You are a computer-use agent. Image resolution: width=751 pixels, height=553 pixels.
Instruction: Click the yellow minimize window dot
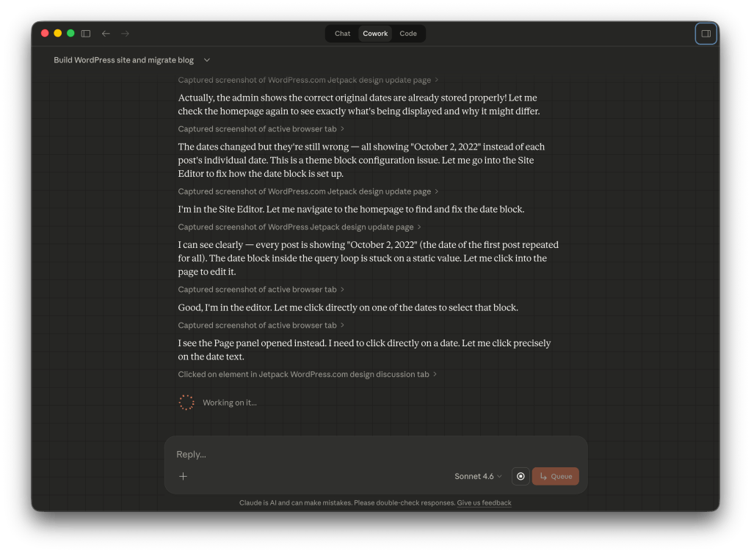tap(58, 34)
